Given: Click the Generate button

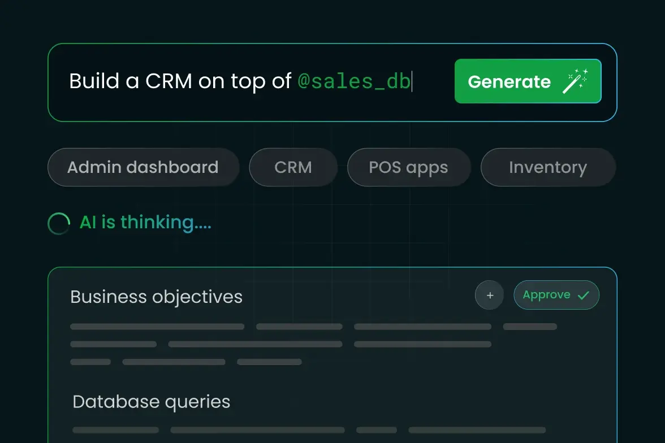Looking at the screenshot, I should (x=509, y=82).
